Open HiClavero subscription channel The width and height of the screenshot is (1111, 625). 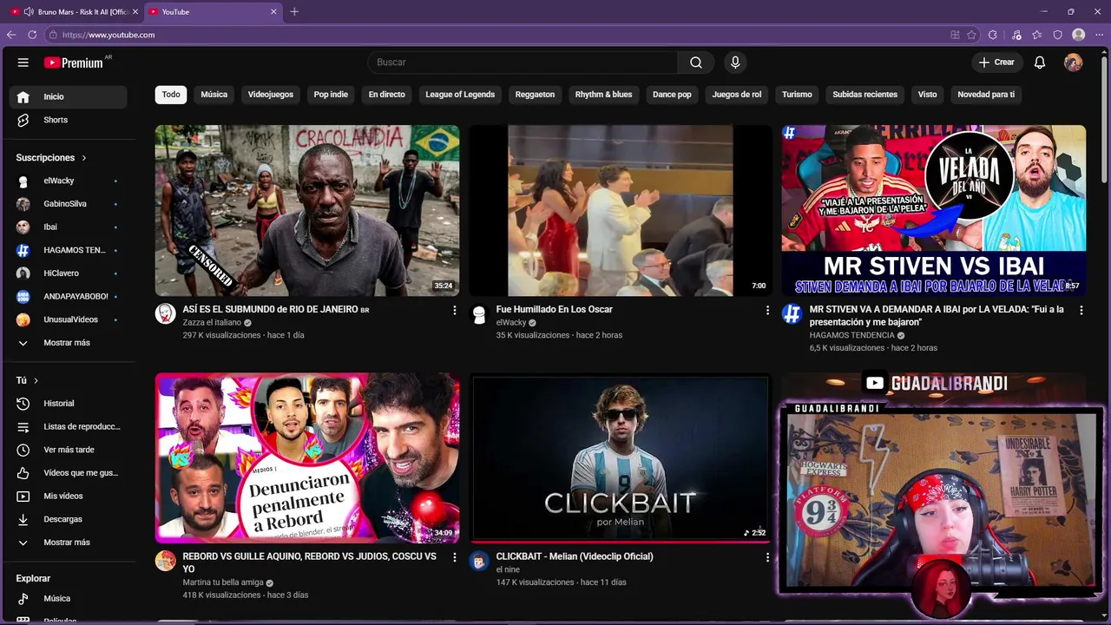[69, 273]
